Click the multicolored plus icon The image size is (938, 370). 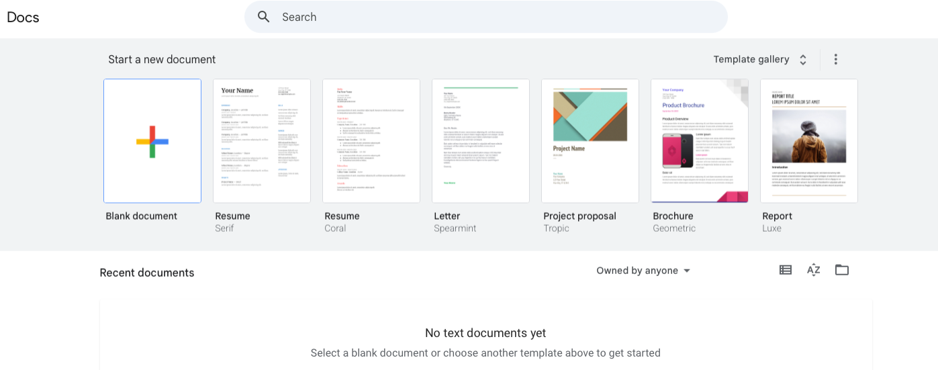[152, 142]
